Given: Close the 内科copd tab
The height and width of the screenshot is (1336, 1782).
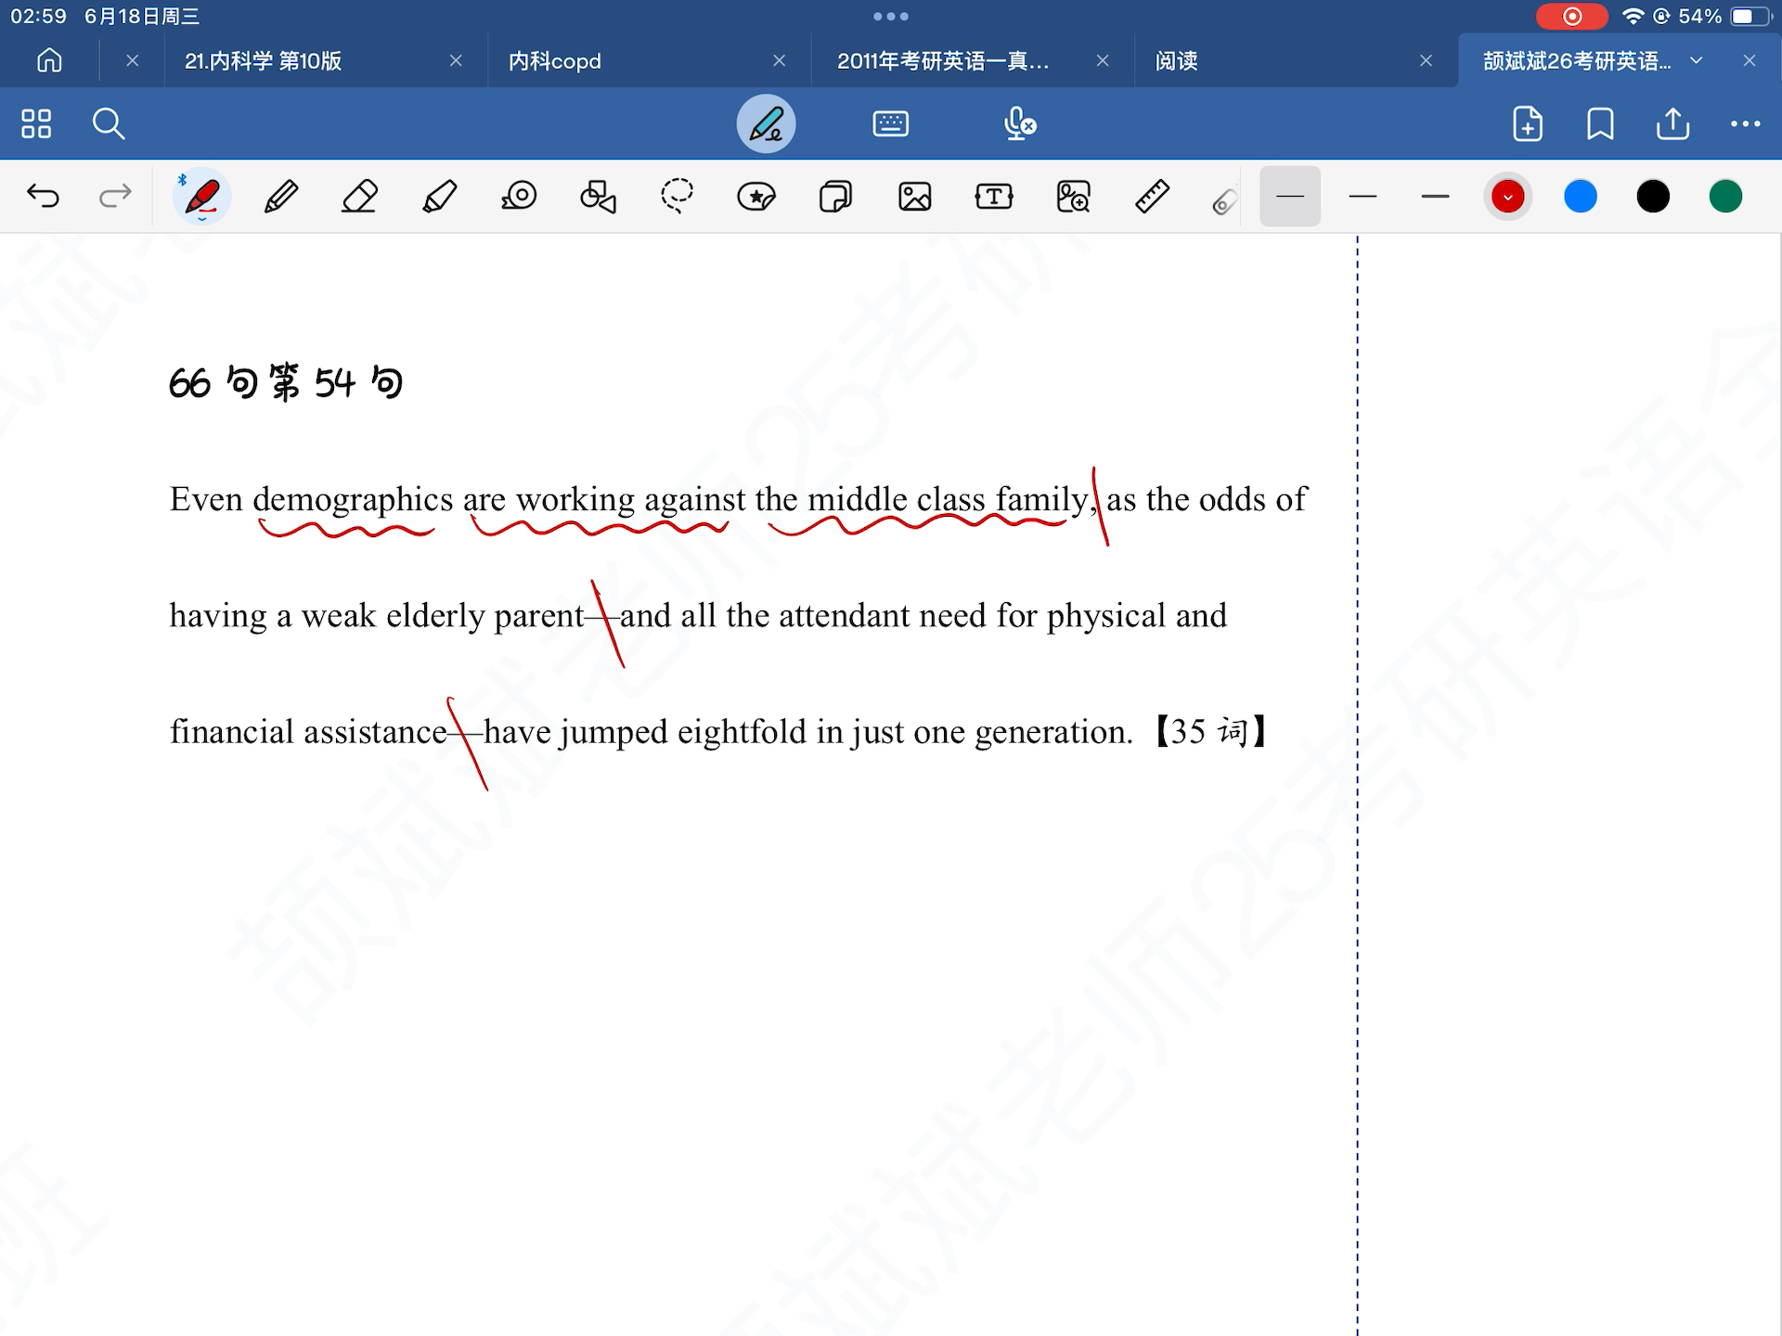Looking at the screenshot, I should (780, 60).
